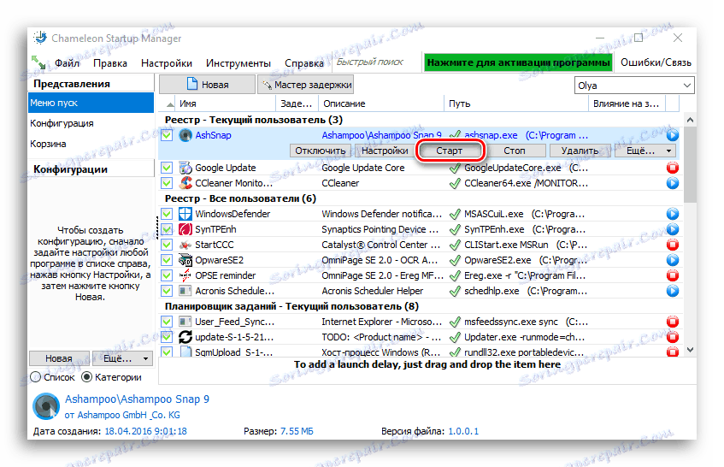This screenshot has width=724, height=467.
Task: Click the red stop icon in Google Update row
Action: click(672, 168)
